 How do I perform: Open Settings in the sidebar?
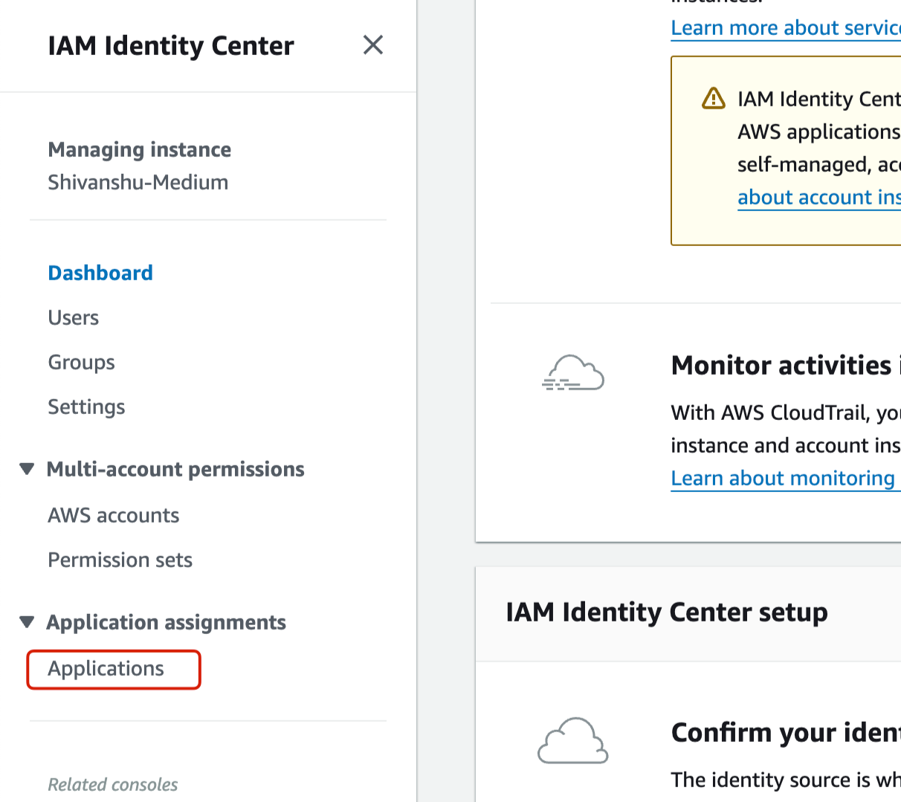pyautogui.click(x=86, y=407)
